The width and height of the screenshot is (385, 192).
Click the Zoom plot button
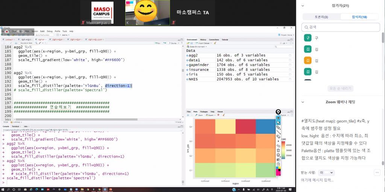click(200, 115)
